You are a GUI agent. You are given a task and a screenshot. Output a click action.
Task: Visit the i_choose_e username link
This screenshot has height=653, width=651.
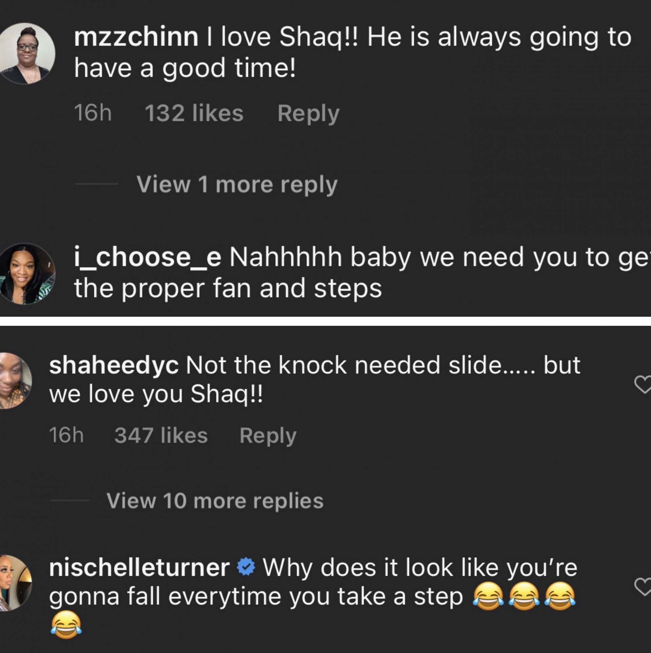(147, 257)
